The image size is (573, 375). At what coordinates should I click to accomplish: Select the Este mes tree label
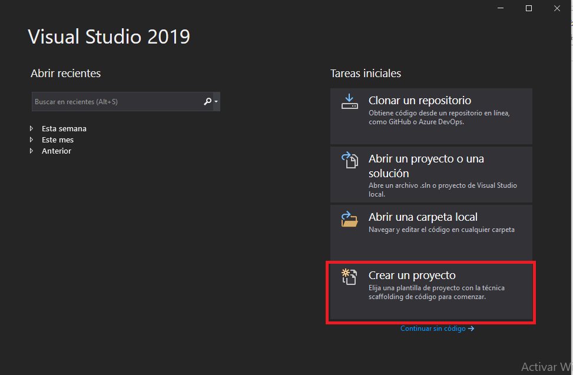[x=58, y=140]
